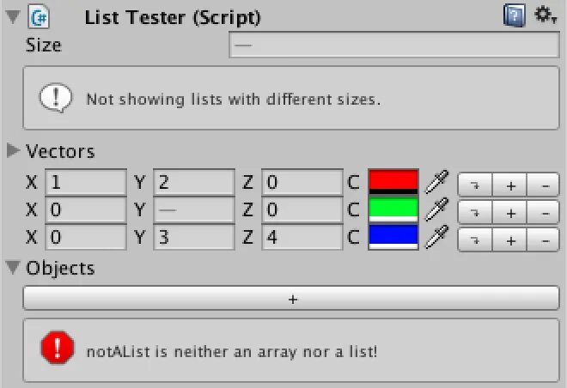The image size is (567, 388).
Task: Delete the second vector row with minus
Action: [x=544, y=212]
